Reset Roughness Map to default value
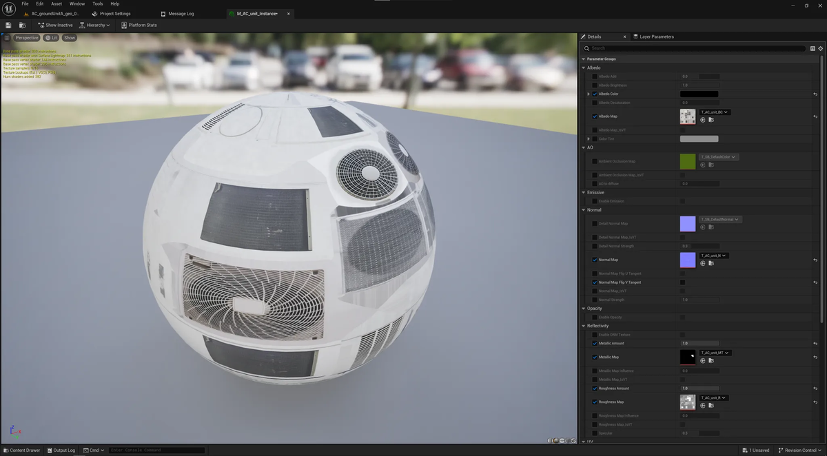 [x=815, y=402]
